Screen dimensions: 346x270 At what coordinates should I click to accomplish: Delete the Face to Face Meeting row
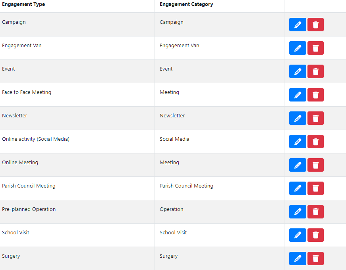click(315, 95)
